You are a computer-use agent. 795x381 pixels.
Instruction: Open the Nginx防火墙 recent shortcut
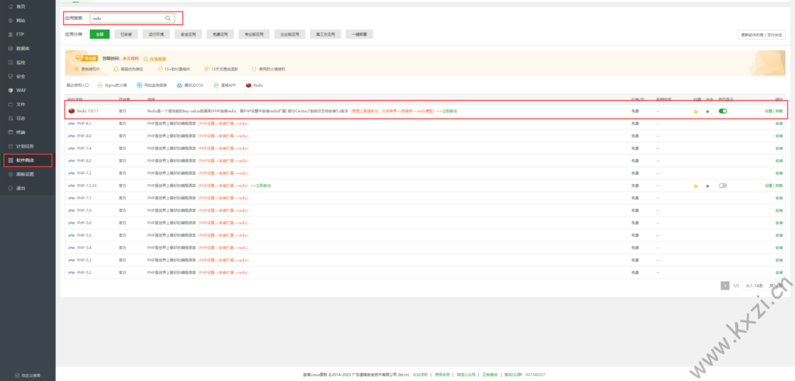click(112, 85)
